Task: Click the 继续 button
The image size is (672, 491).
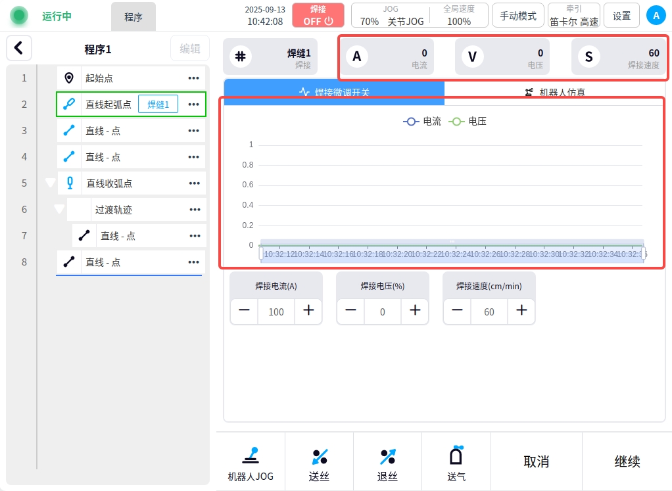Action: coord(627,461)
